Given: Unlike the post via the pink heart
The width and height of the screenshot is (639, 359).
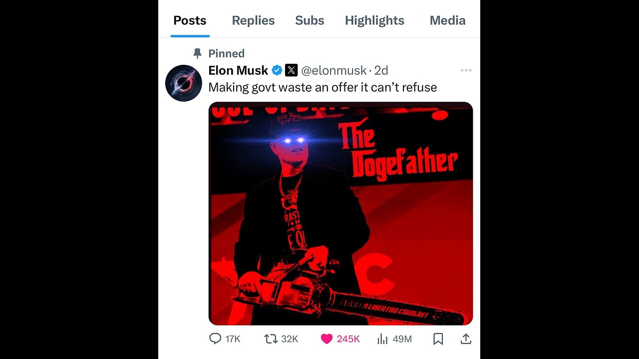Looking at the screenshot, I should point(326,339).
